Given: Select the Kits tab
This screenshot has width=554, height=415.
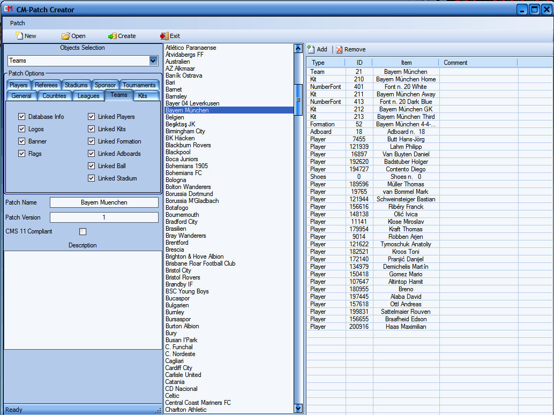Looking at the screenshot, I should [x=143, y=96].
